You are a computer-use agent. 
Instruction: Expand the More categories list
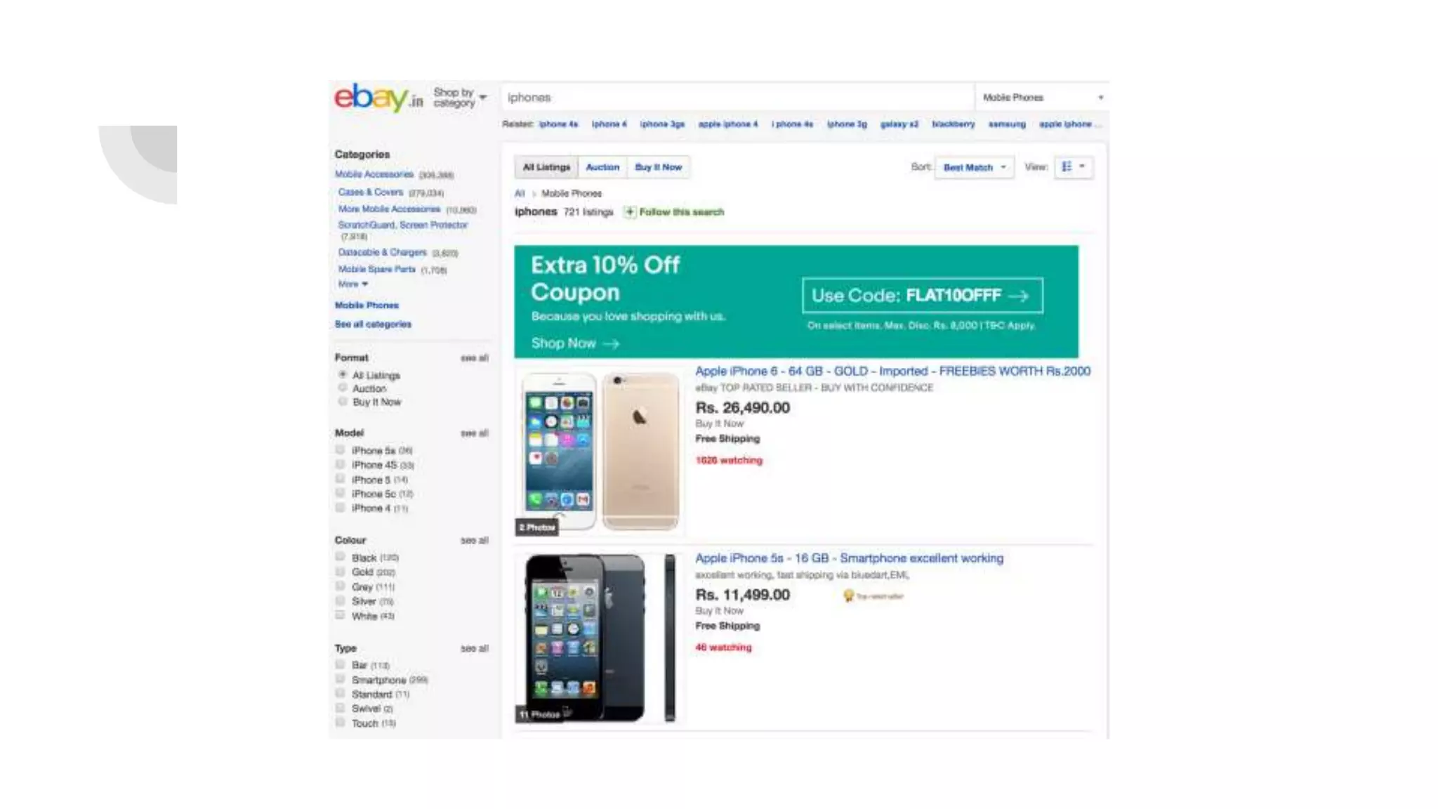coord(352,284)
